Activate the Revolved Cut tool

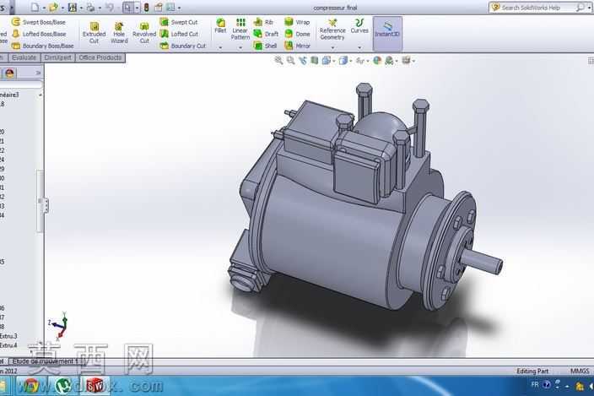click(144, 33)
